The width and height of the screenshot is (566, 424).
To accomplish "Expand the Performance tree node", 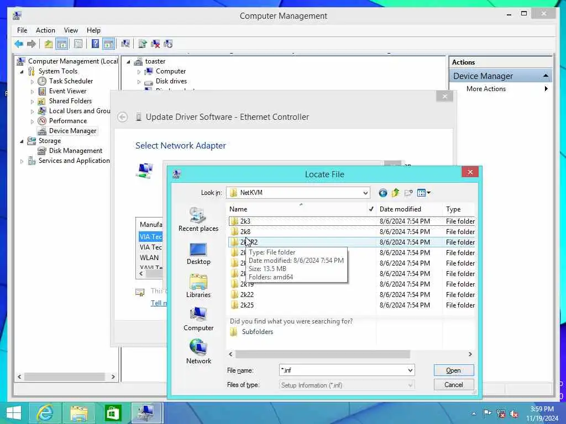I will (x=32, y=121).
